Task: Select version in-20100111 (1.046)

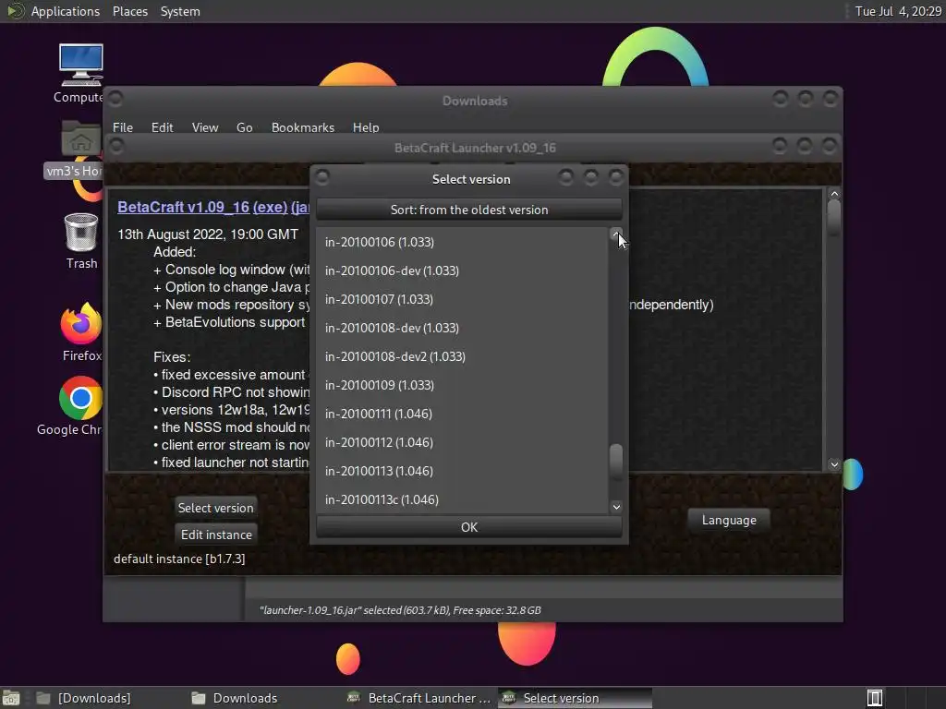Action: click(462, 414)
